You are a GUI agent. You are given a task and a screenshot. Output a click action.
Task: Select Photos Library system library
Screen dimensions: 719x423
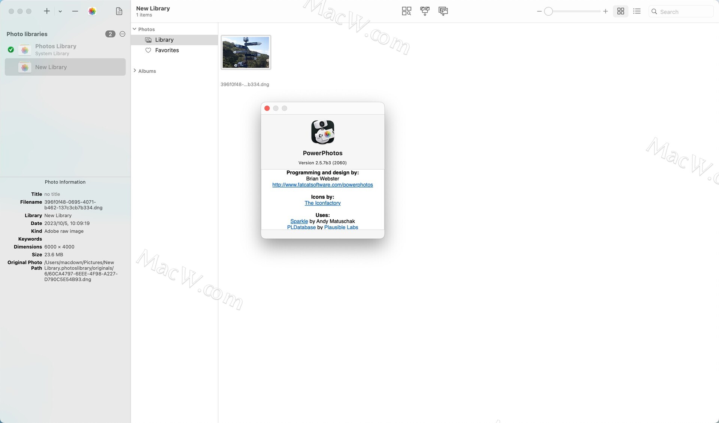click(x=65, y=49)
